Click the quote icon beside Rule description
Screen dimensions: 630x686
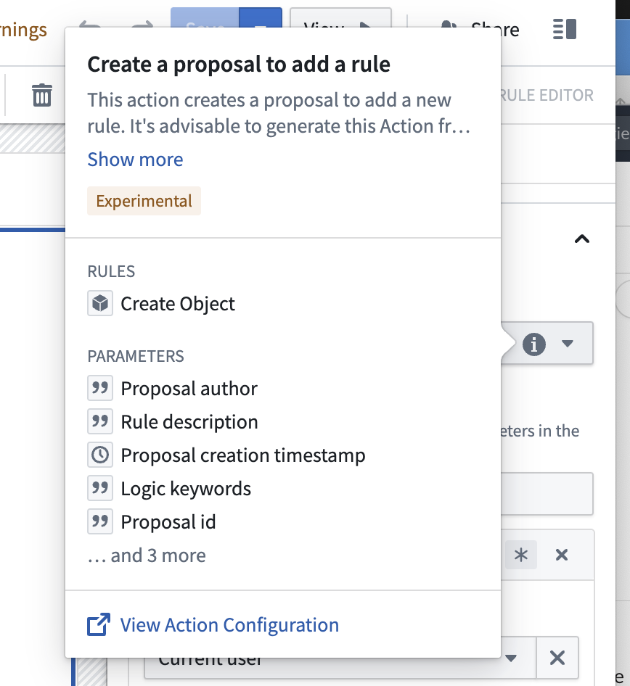point(100,421)
